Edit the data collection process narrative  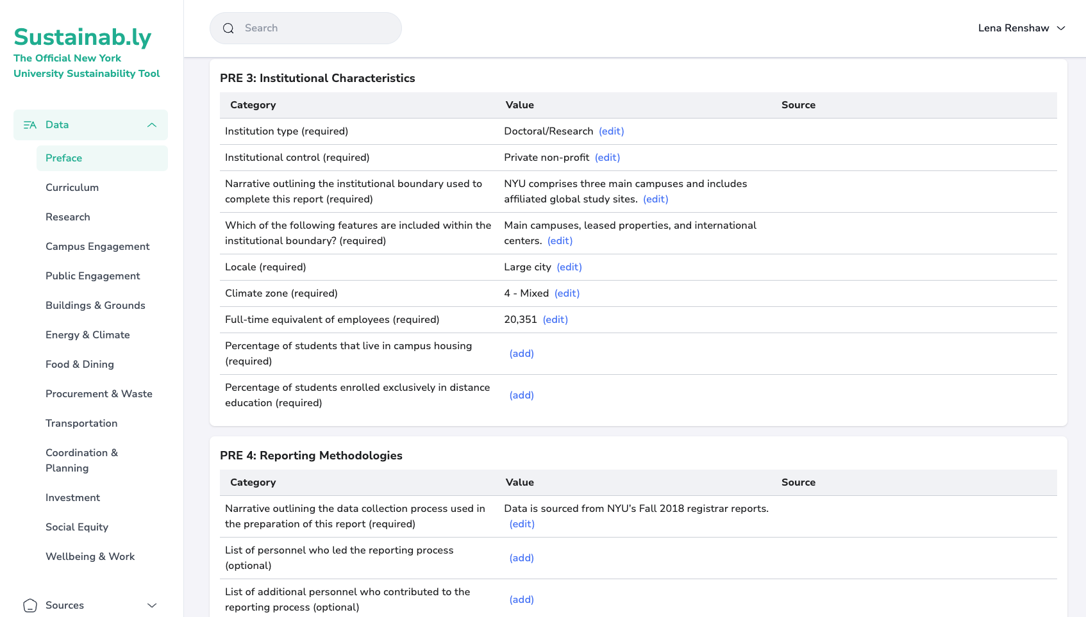pyautogui.click(x=522, y=524)
